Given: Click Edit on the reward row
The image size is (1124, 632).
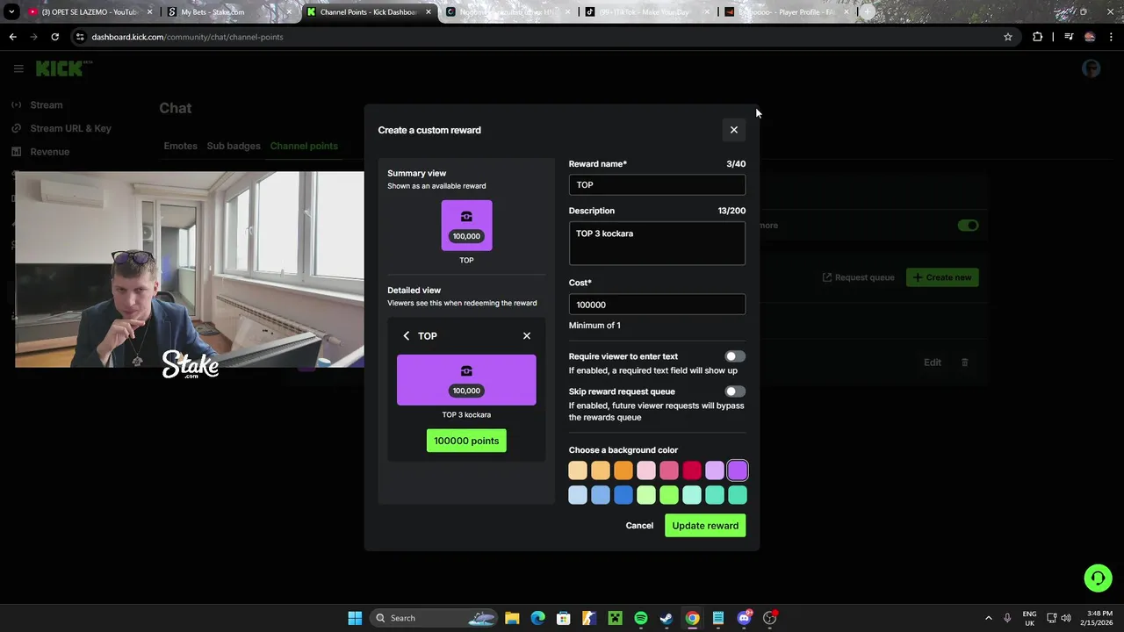Looking at the screenshot, I should coord(933,363).
